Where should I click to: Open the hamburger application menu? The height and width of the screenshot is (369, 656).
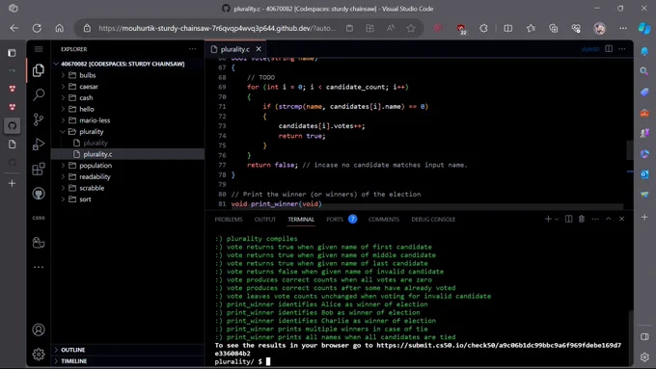click(39, 49)
